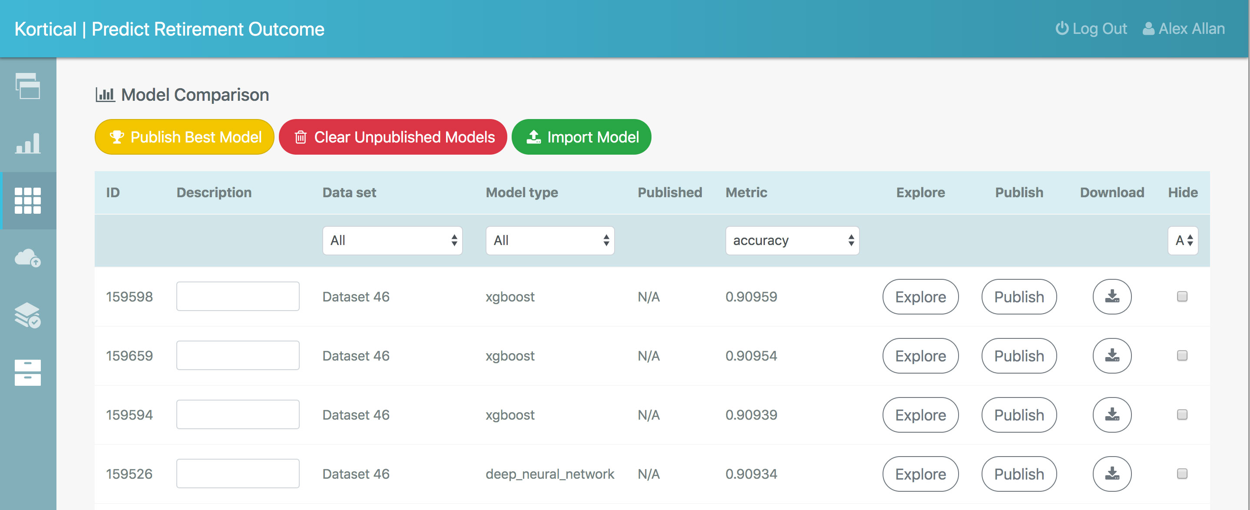Select the grid model comparison sidebar icon
This screenshot has width=1250, height=510.
click(x=28, y=200)
